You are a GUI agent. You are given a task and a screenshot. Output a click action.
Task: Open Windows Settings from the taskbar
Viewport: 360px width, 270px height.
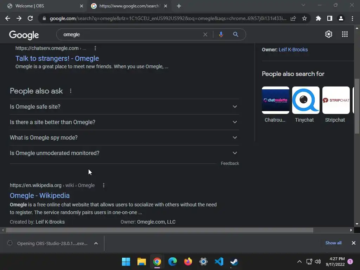204,262
